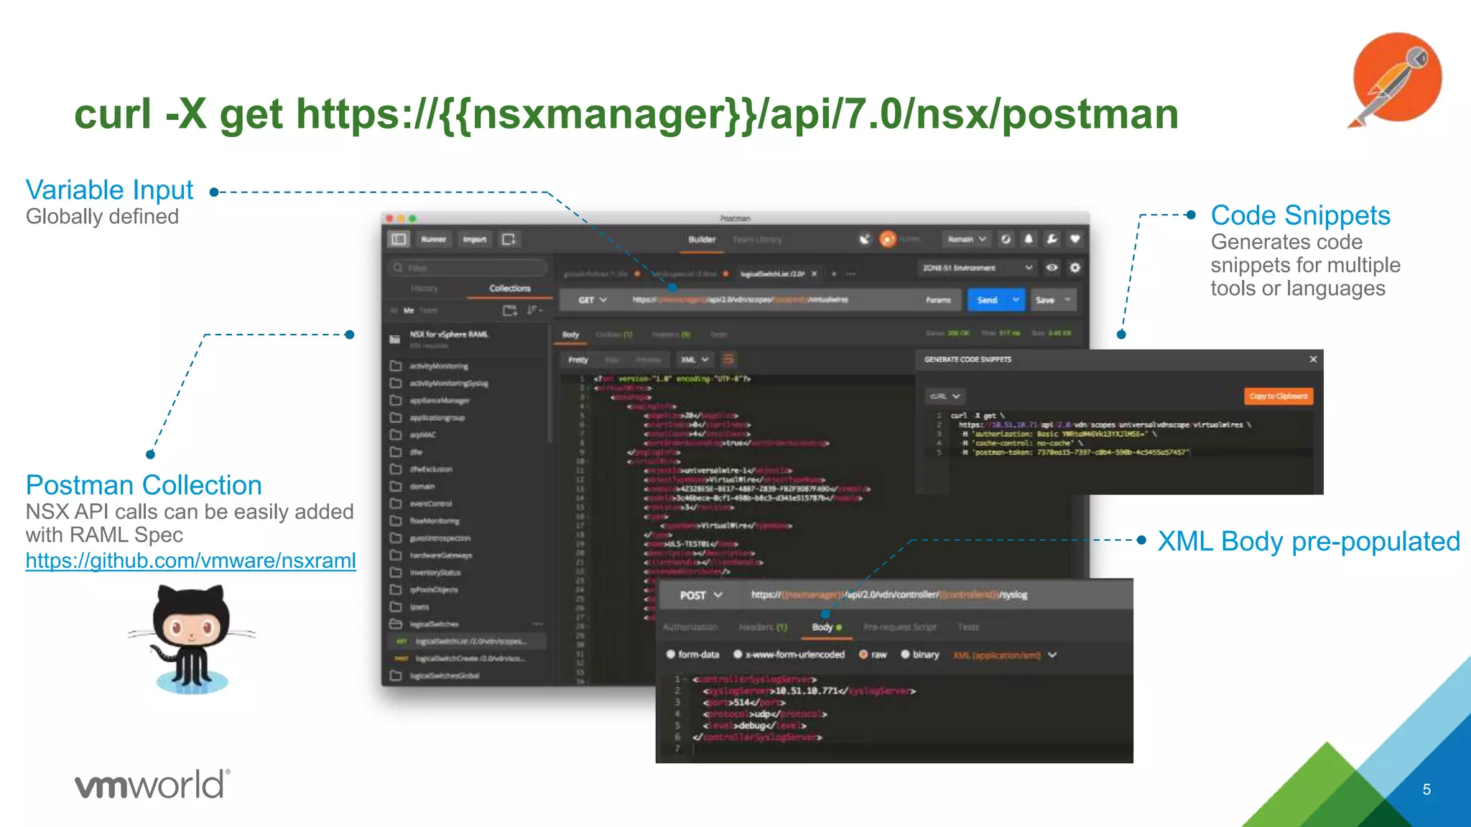Open the Pre-request Script tab
Screen dimensions: 1471x827
(900, 627)
